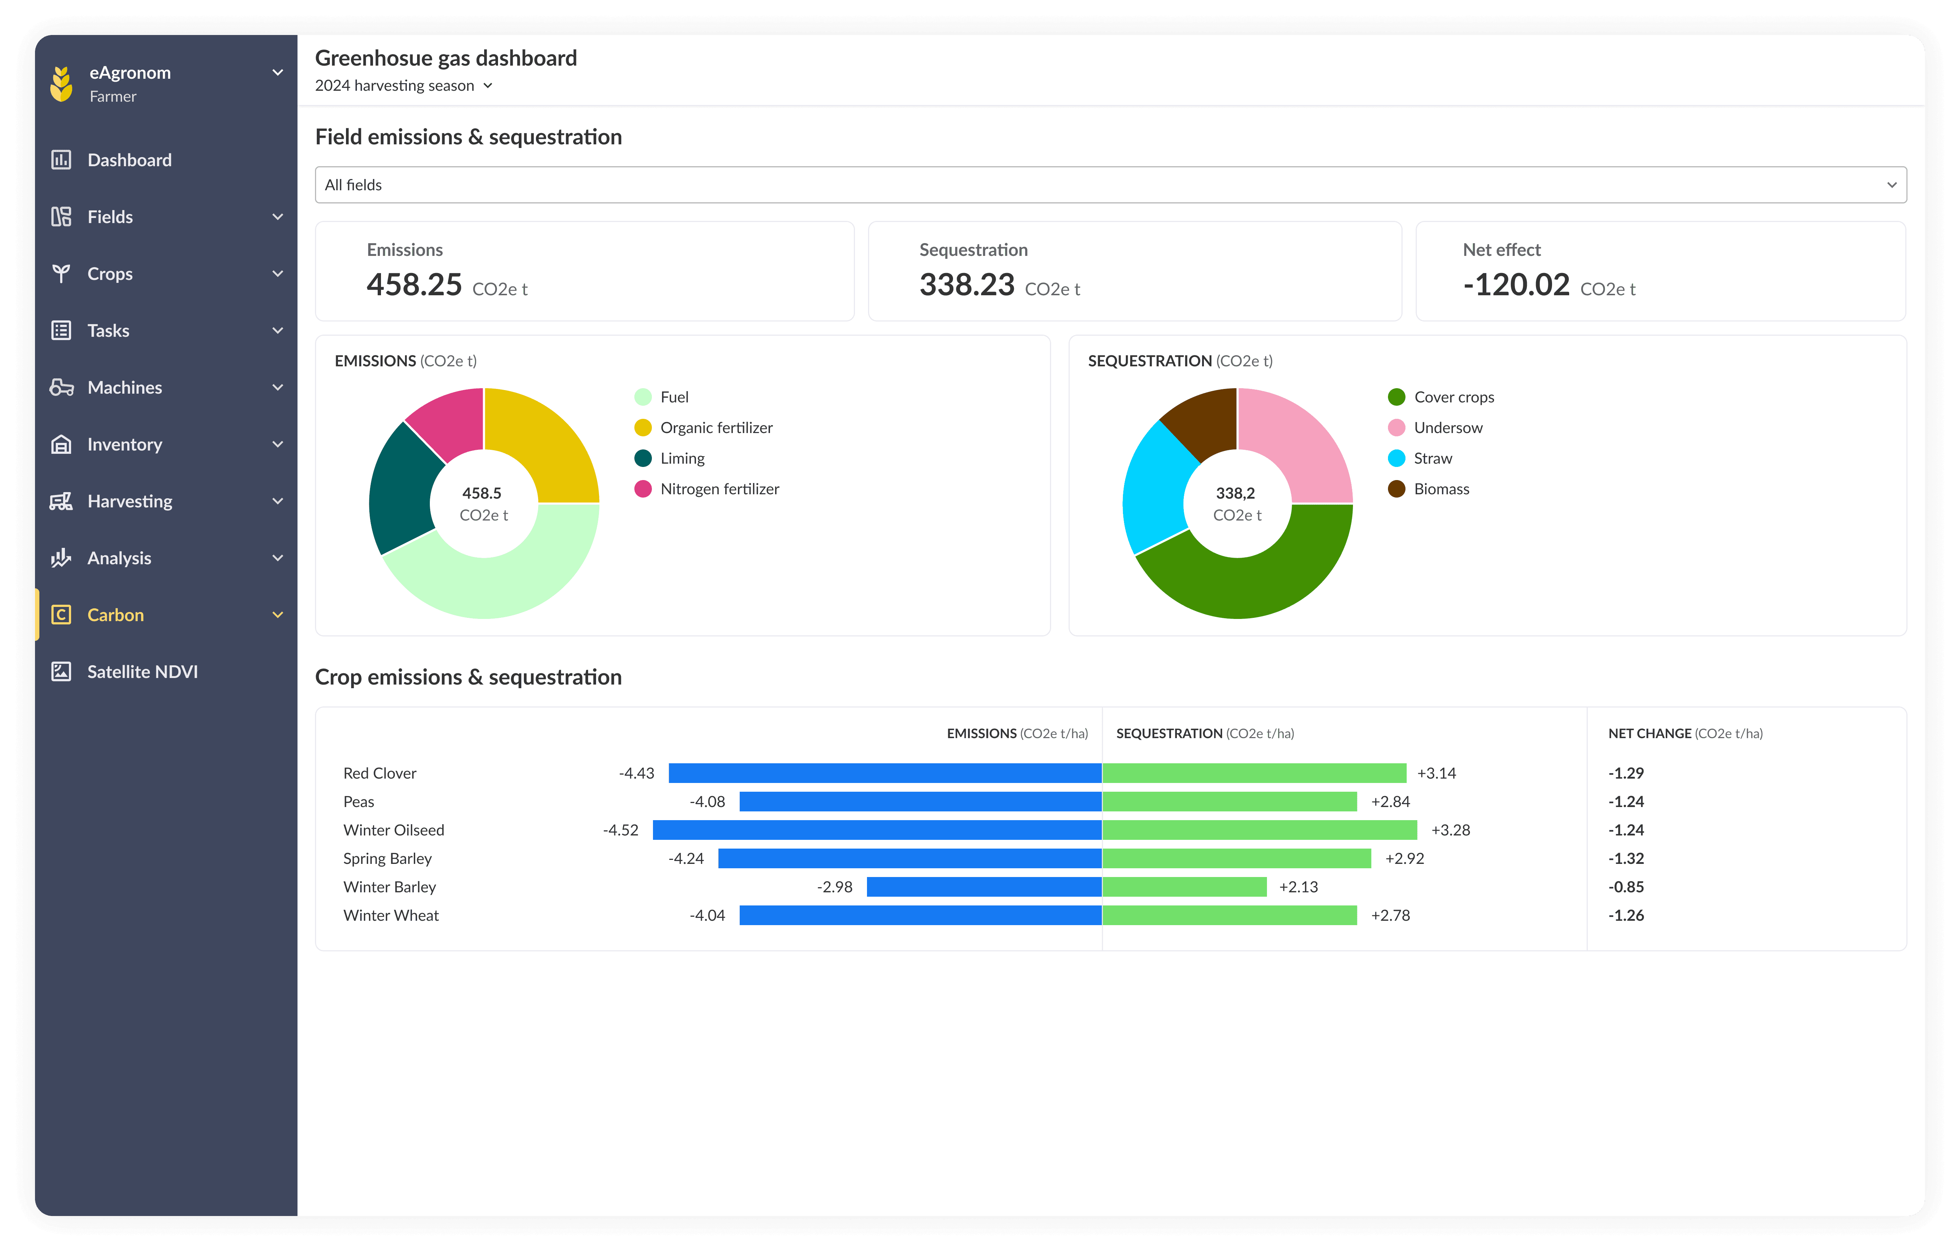
Task: Click the Crops sprout icon
Action: (61, 273)
